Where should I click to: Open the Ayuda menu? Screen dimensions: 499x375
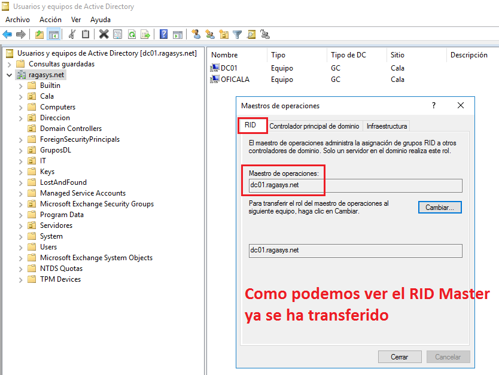coord(101,20)
